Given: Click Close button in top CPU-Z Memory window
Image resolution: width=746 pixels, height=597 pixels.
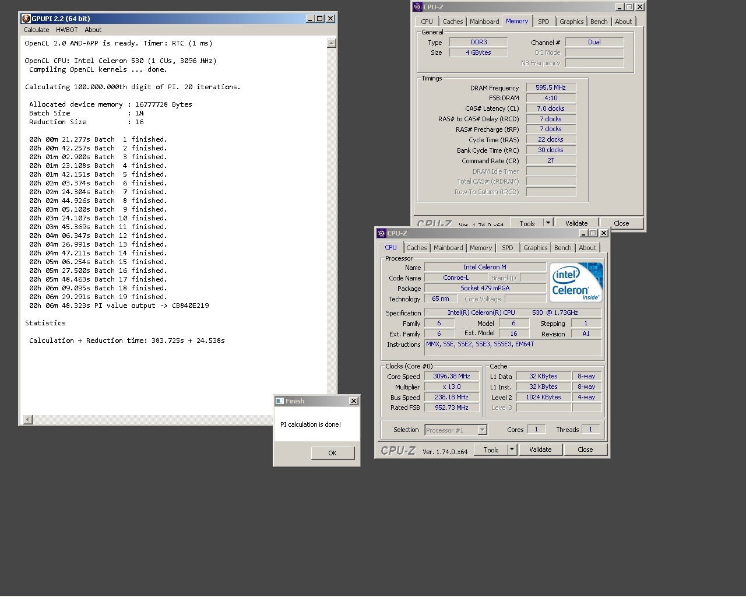Looking at the screenshot, I should click(621, 223).
